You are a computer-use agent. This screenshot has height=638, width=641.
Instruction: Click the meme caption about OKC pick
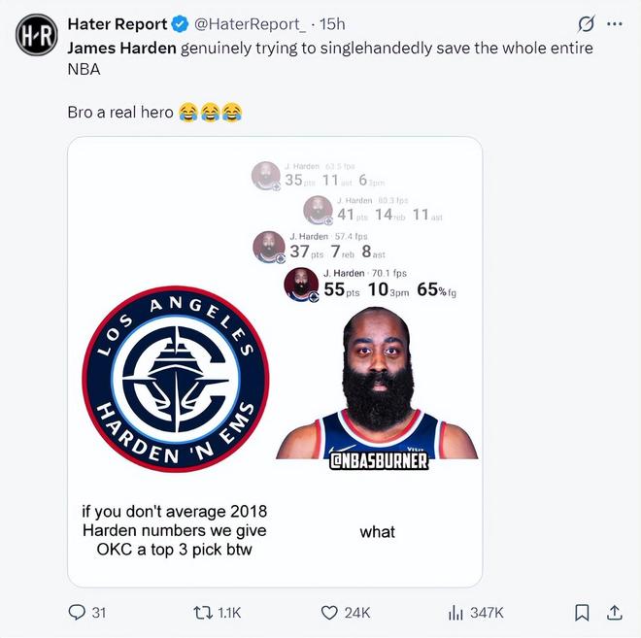point(175,530)
